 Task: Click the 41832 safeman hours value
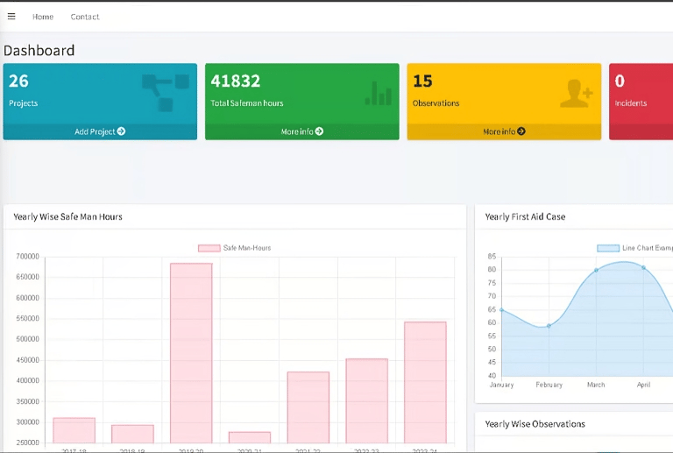pyautogui.click(x=235, y=81)
